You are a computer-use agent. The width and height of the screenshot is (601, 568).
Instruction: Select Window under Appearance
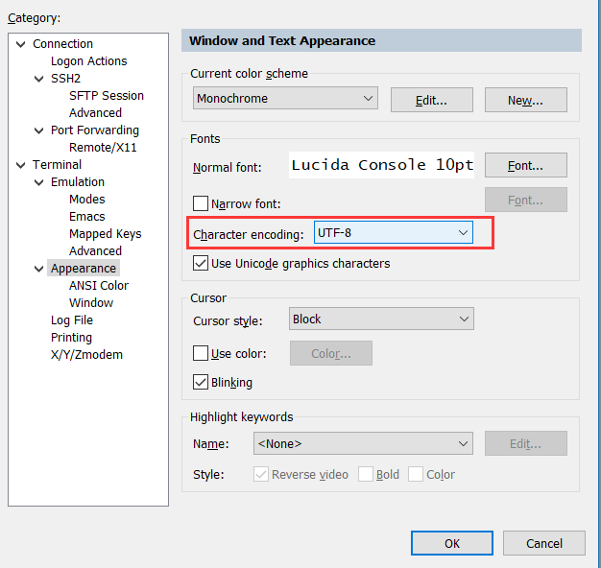coord(91,303)
